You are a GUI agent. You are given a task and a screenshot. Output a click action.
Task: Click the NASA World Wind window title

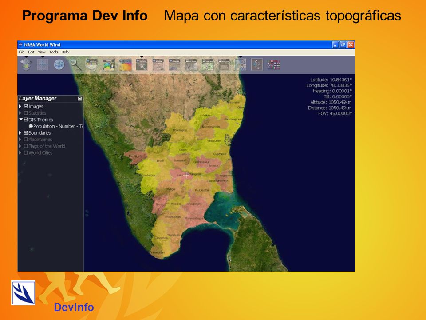(x=43, y=44)
